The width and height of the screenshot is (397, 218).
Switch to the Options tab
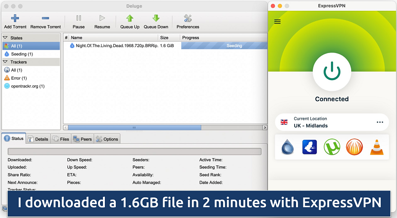tap(107, 139)
